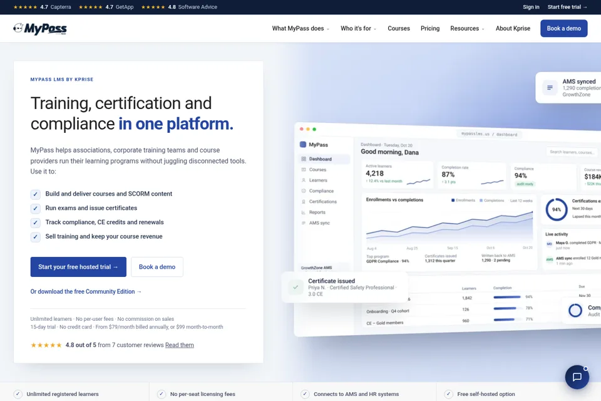
Task: Click 'Free self-hosted option' text
Action: [x=486, y=394]
